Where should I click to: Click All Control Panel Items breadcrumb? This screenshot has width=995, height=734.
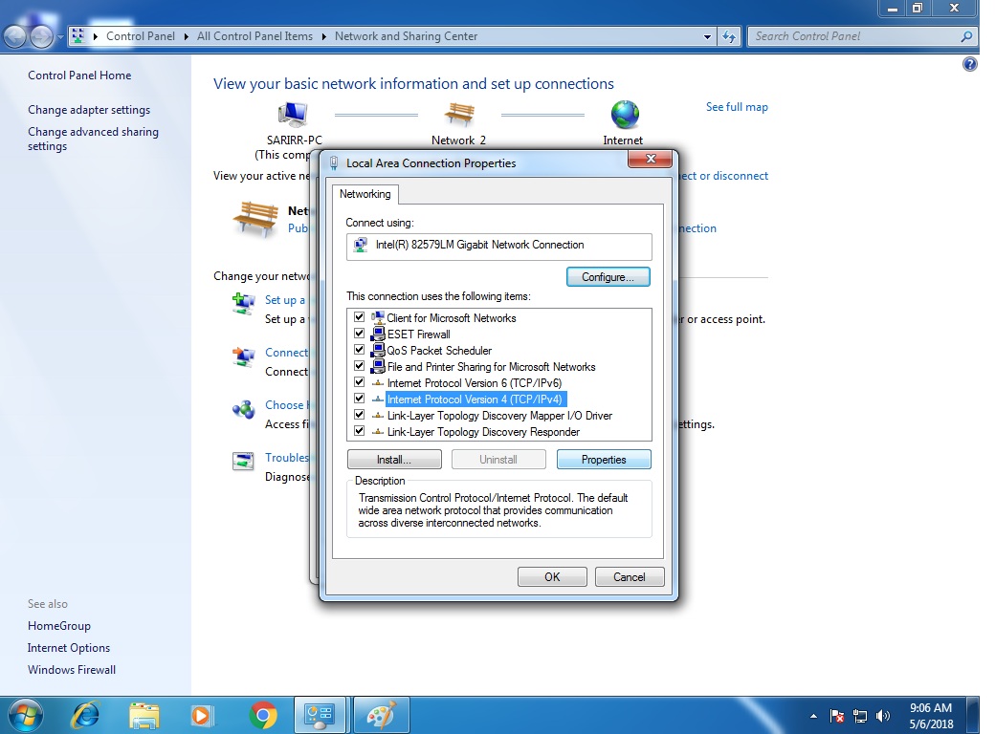(x=254, y=36)
